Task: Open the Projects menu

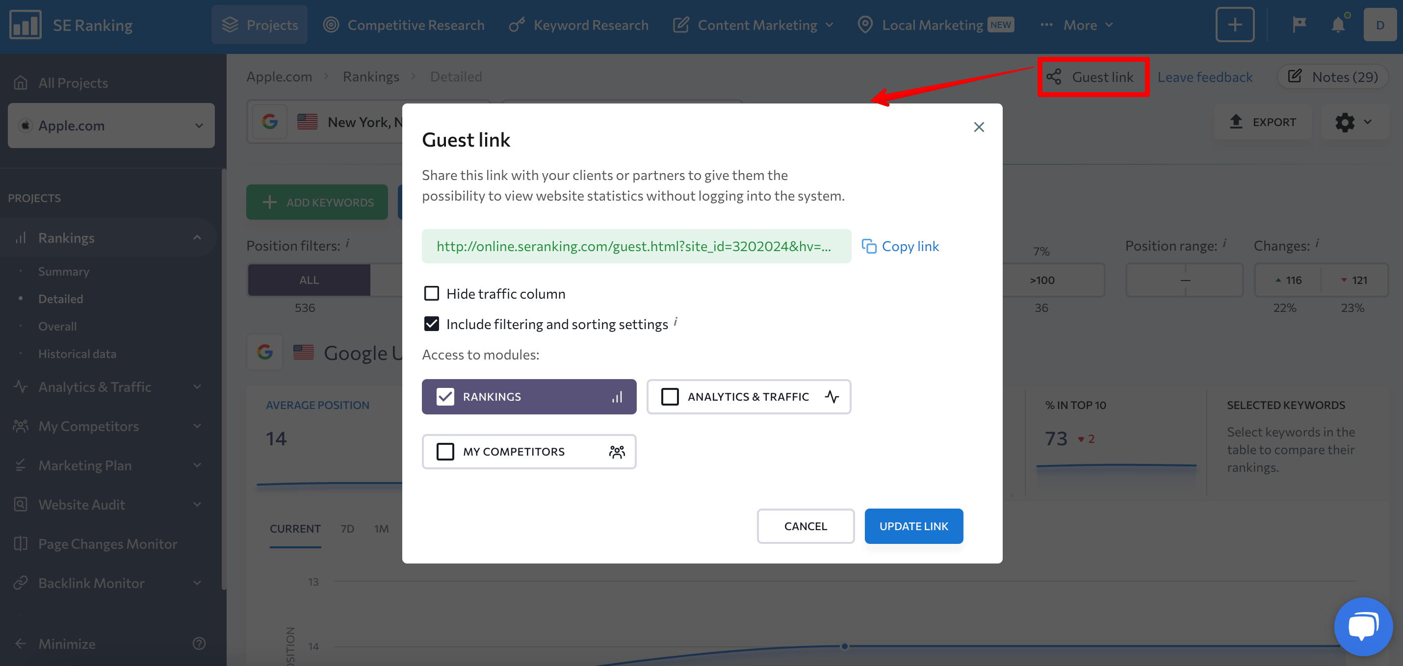Action: point(259,25)
